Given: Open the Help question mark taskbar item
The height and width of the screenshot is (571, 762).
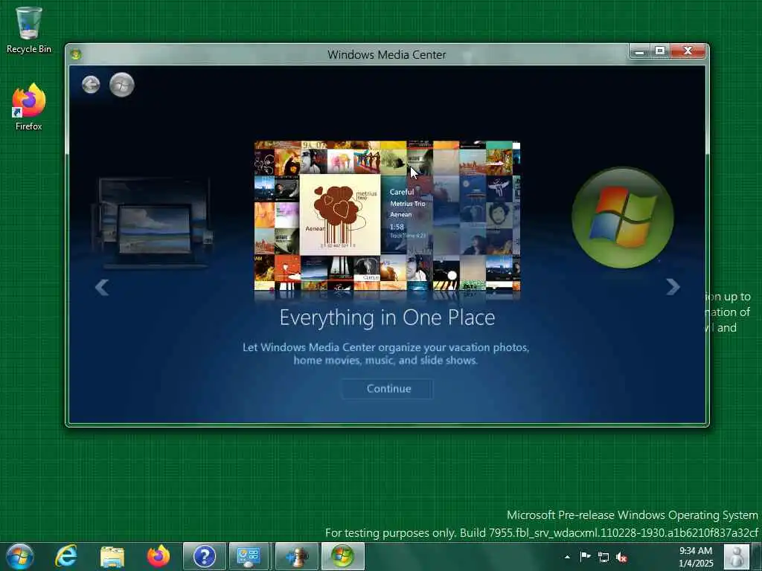Looking at the screenshot, I should point(204,556).
